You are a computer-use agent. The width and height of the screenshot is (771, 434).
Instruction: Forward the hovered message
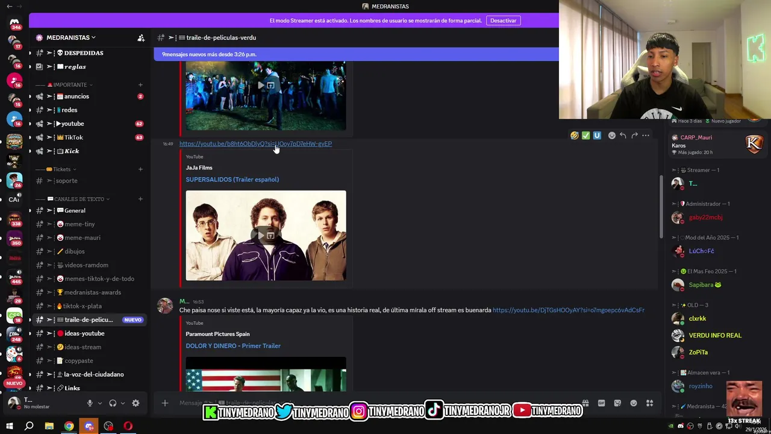pos(634,136)
